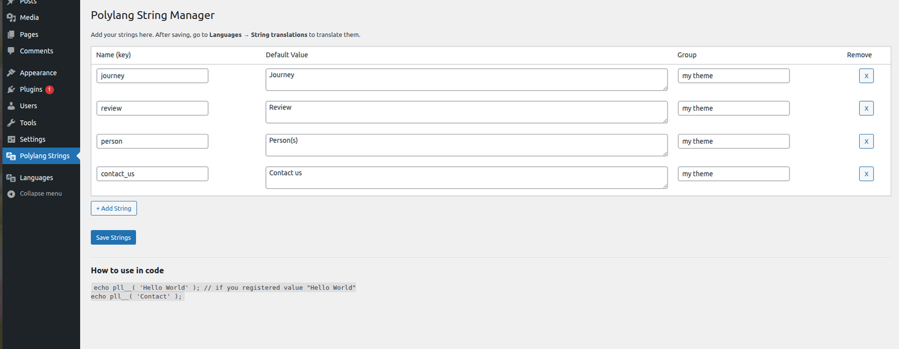Click the Group field for contact_us
This screenshot has width=899, height=349.
(733, 174)
